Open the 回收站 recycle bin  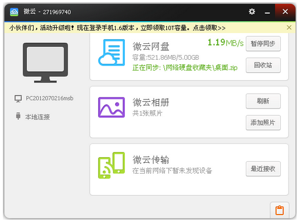(x=263, y=65)
